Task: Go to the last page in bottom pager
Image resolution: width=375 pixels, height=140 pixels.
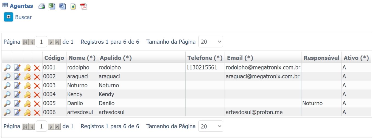Action: (58, 127)
